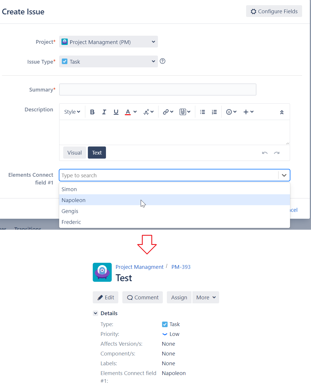Toggle italic text formatting
Screen dimensions: 311x392
pyautogui.click(x=104, y=112)
